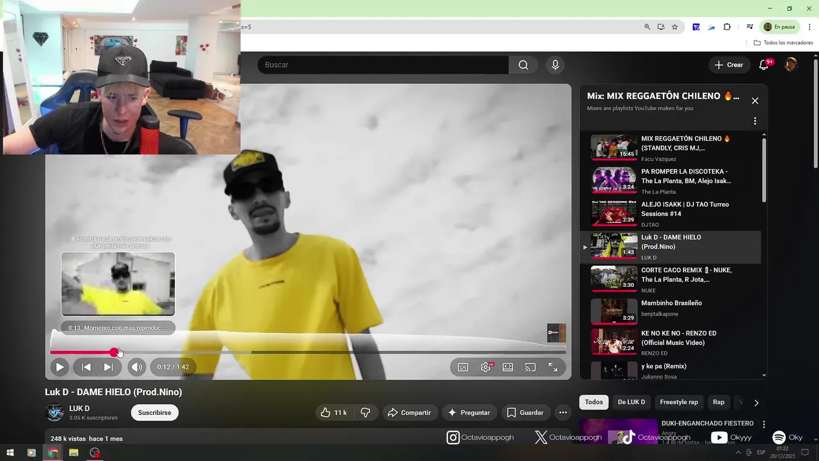Play ALEJO ISAKK DJ TAO Turreo Sessions
This screenshot has width=819, height=461.
[671, 214]
